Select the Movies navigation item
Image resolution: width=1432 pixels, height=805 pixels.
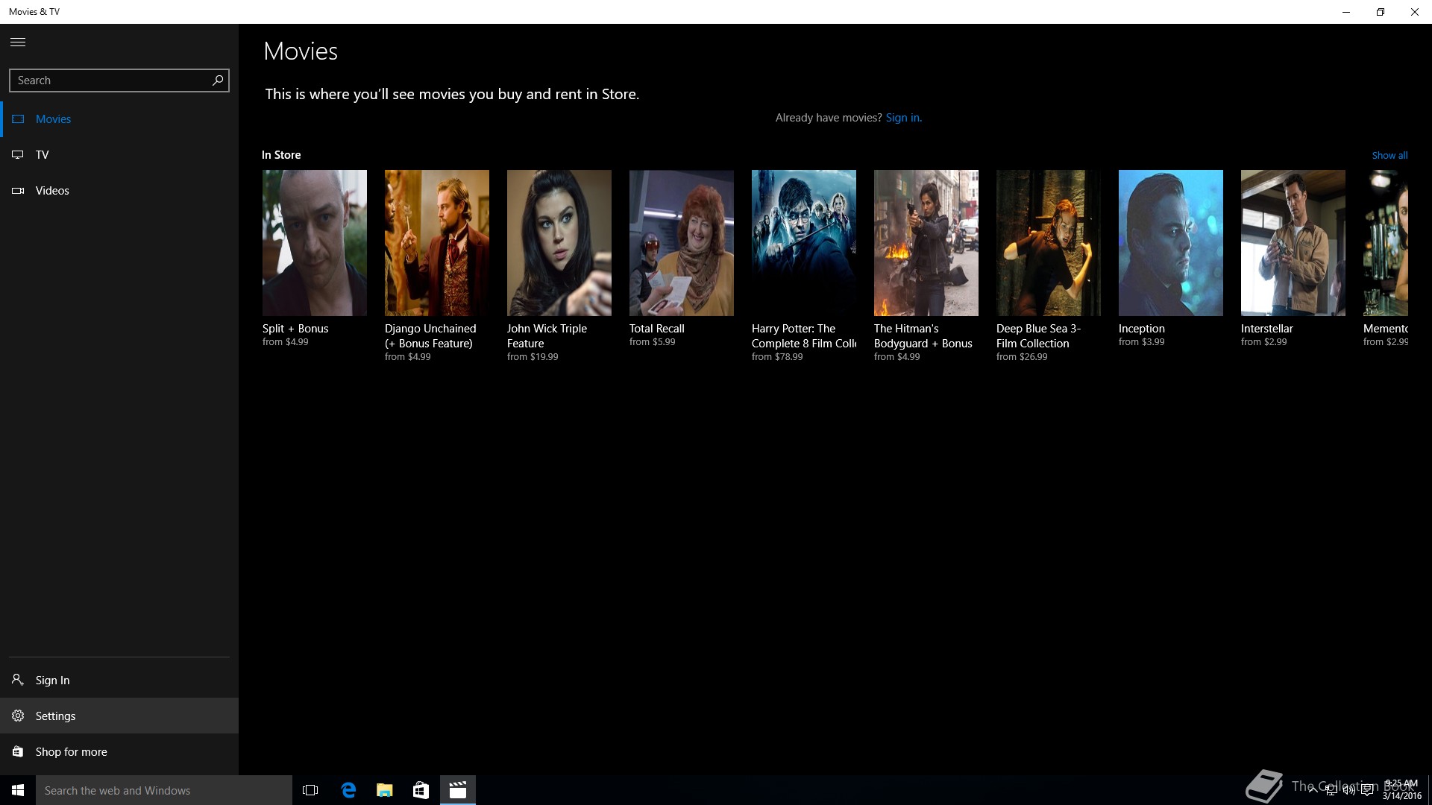(119, 119)
